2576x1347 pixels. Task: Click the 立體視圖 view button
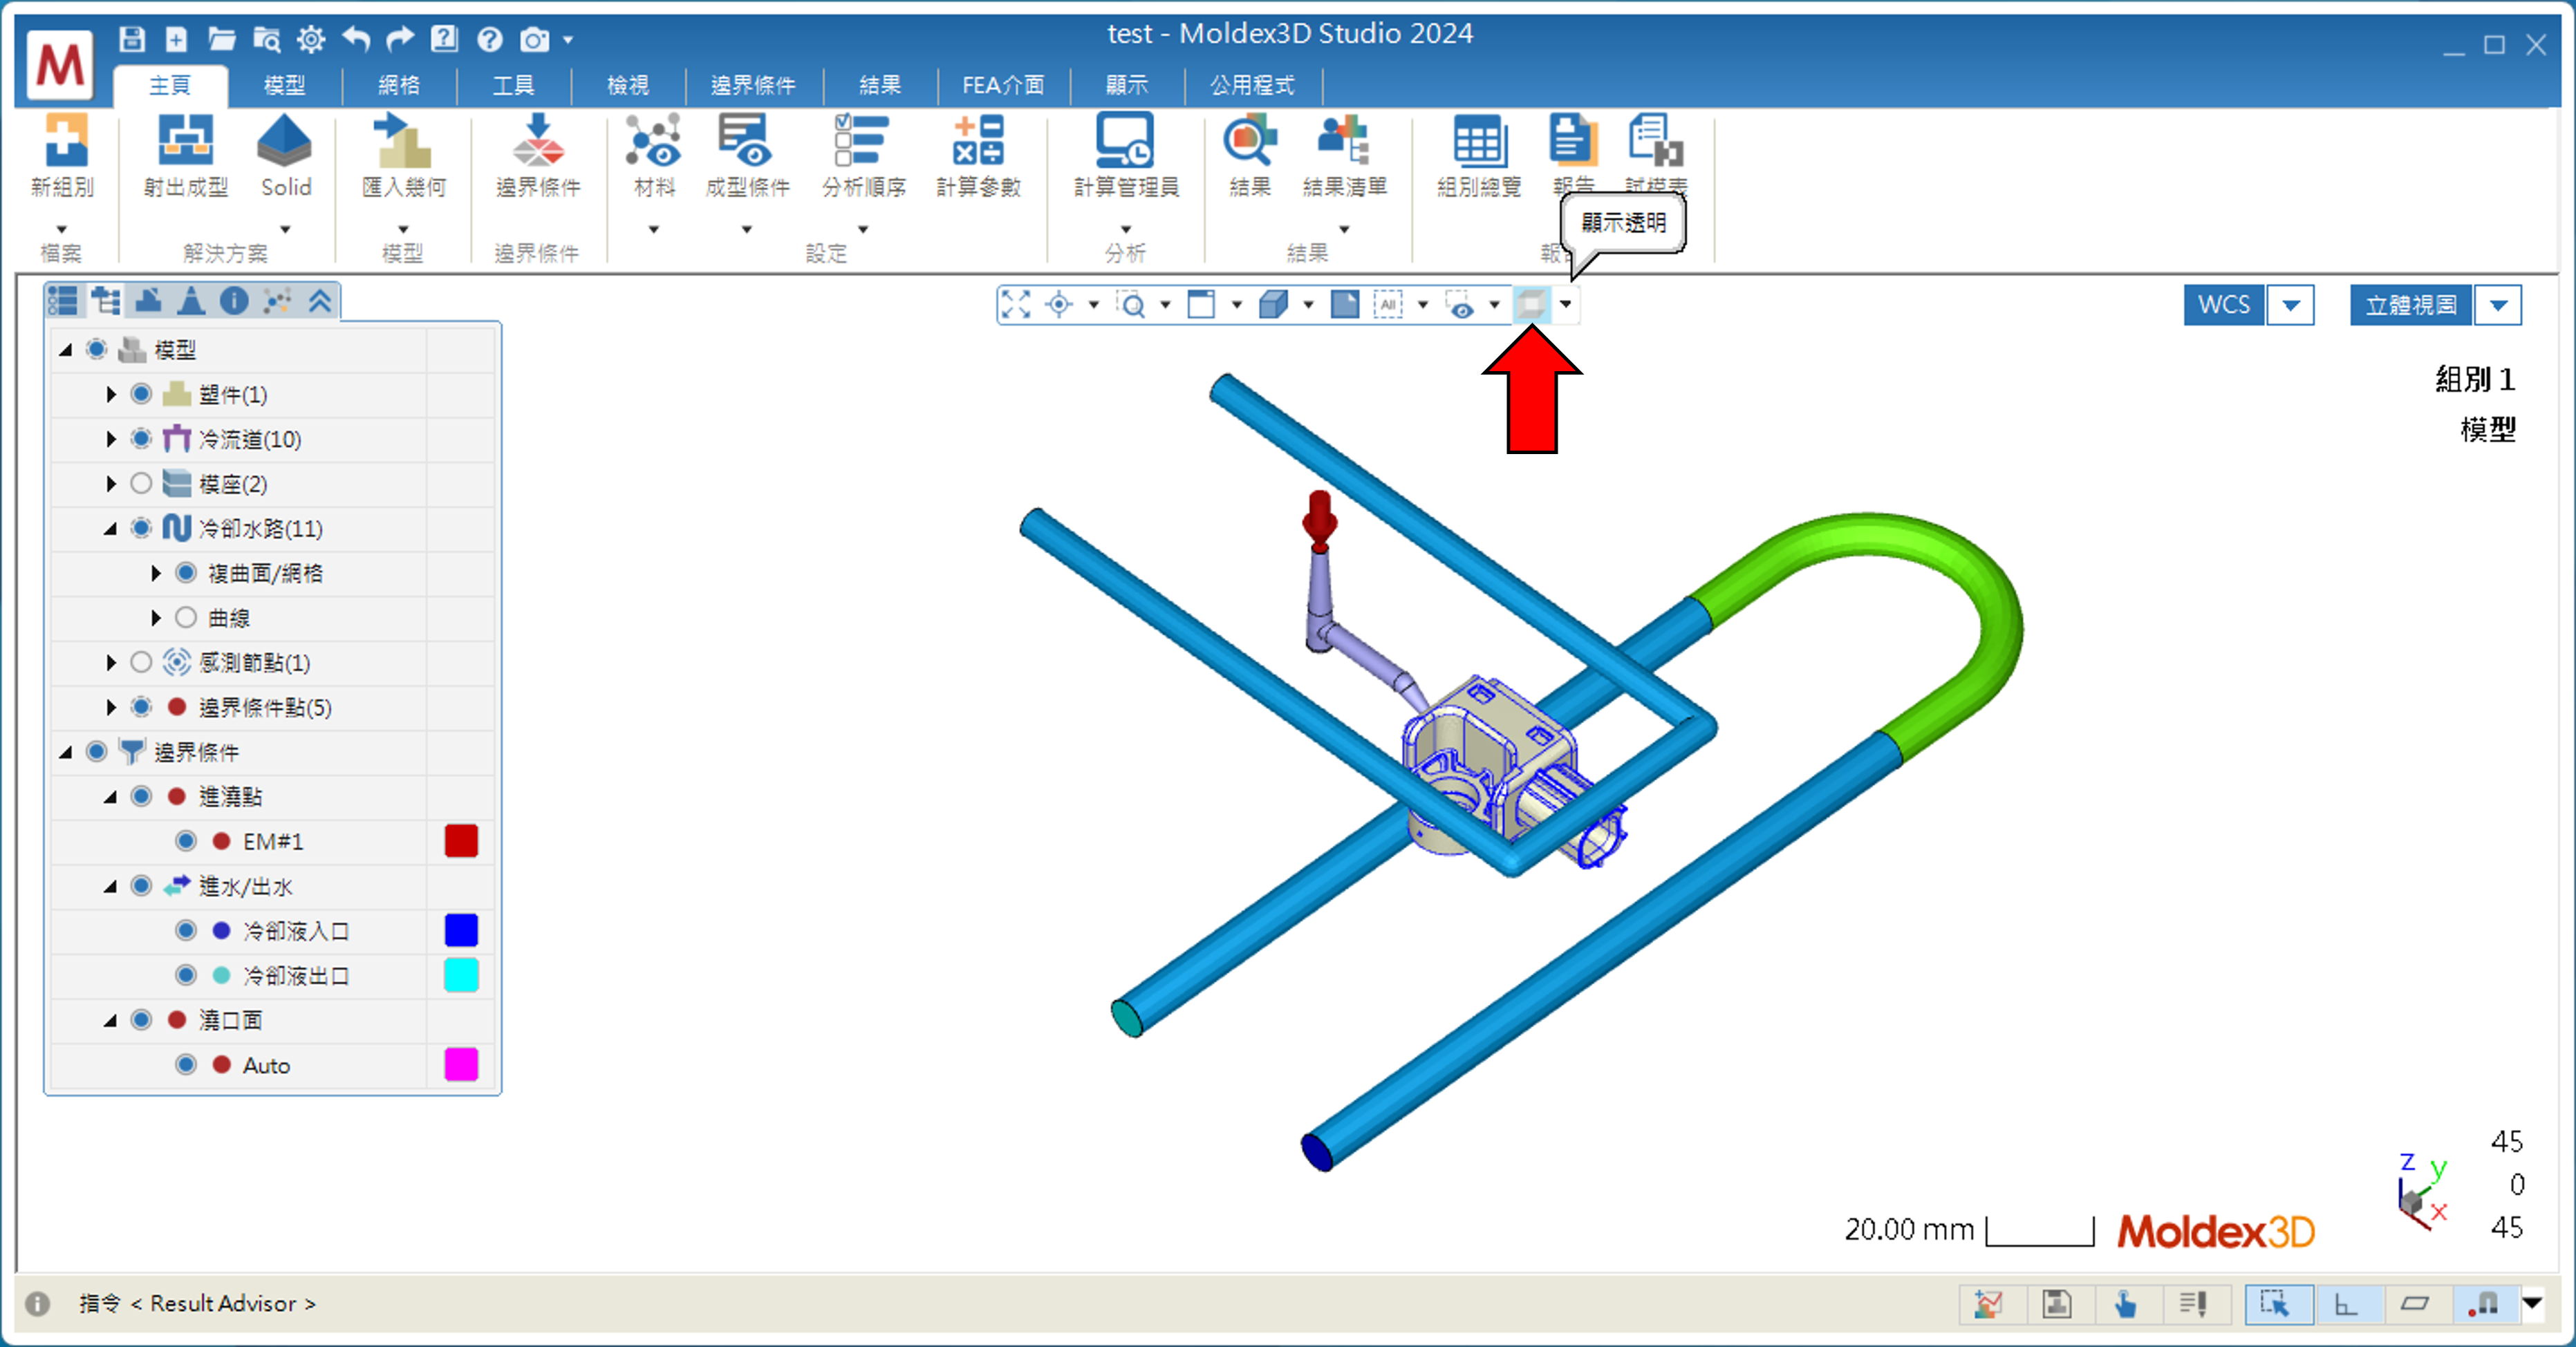point(2411,305)
